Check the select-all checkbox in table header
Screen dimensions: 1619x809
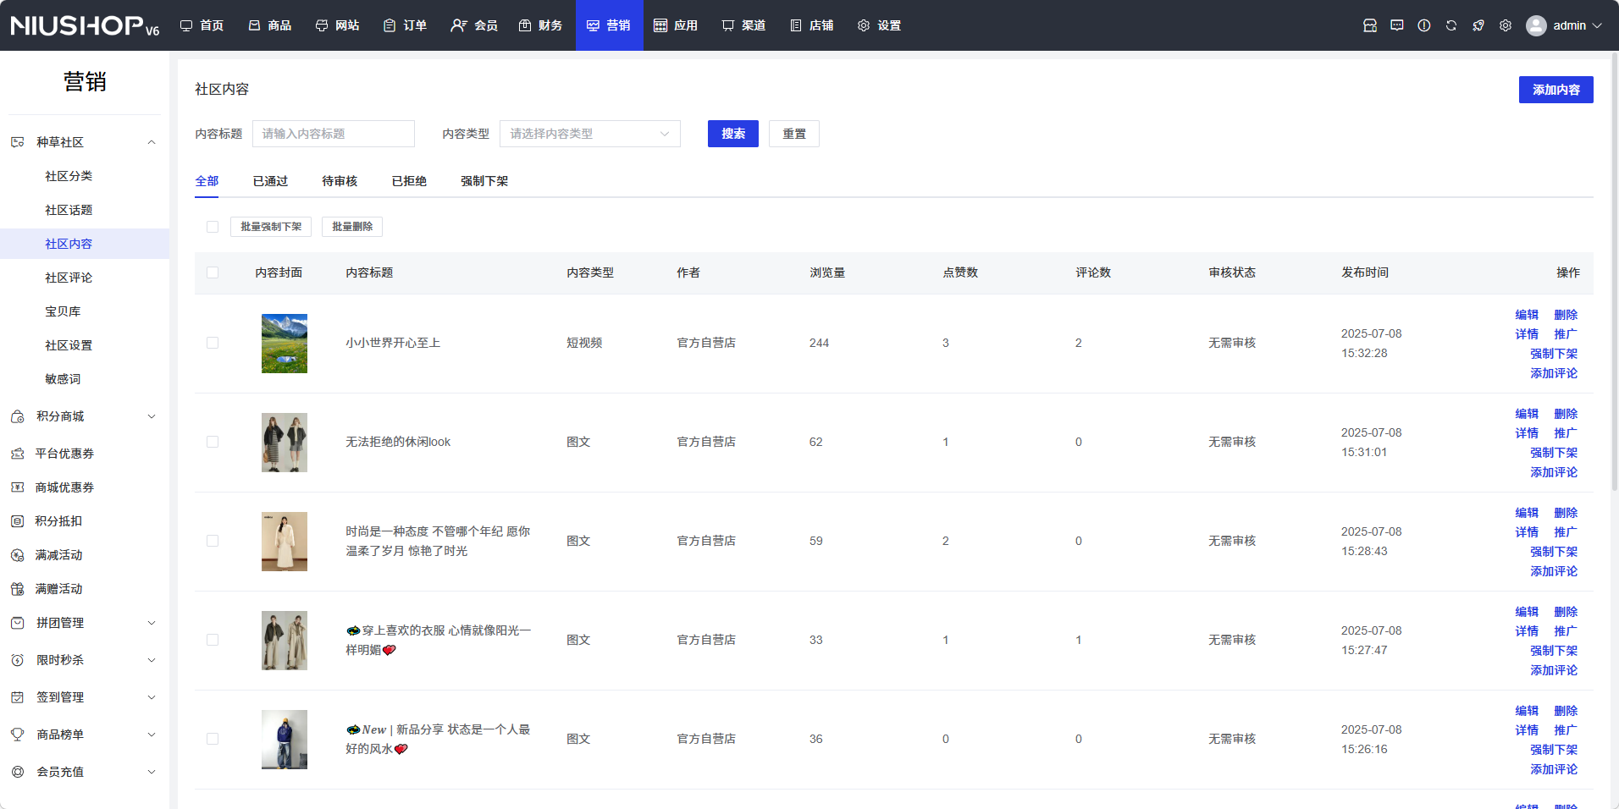[213, 272]
